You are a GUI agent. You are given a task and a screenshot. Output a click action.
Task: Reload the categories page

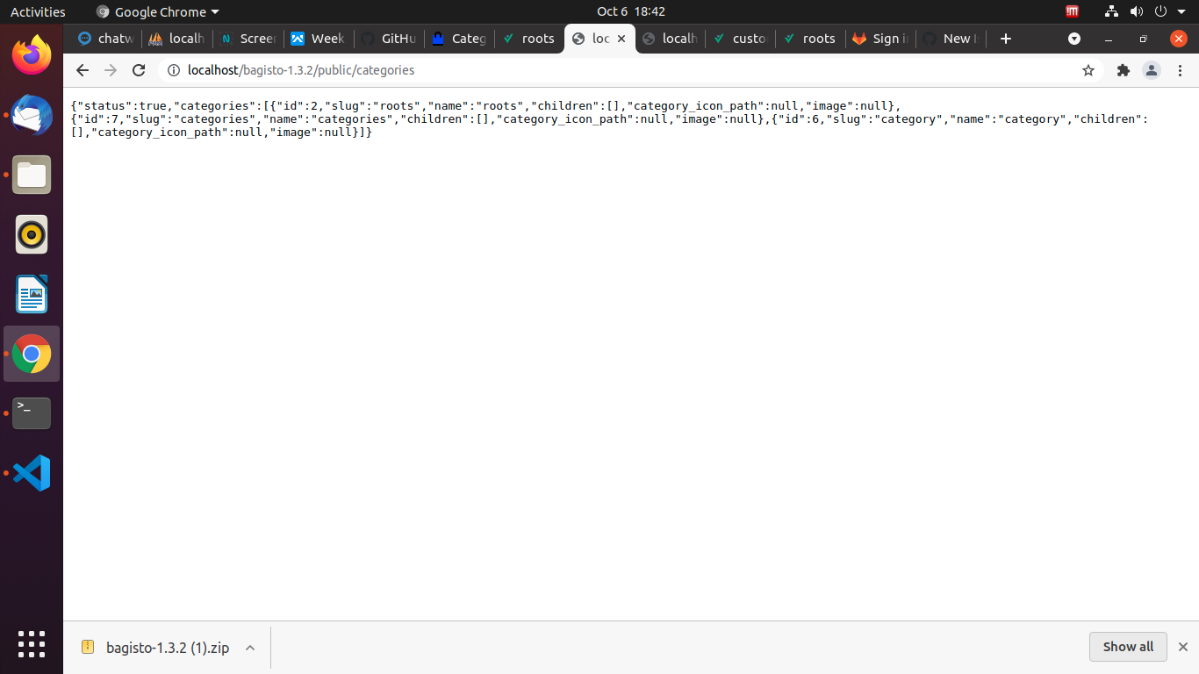139,70
